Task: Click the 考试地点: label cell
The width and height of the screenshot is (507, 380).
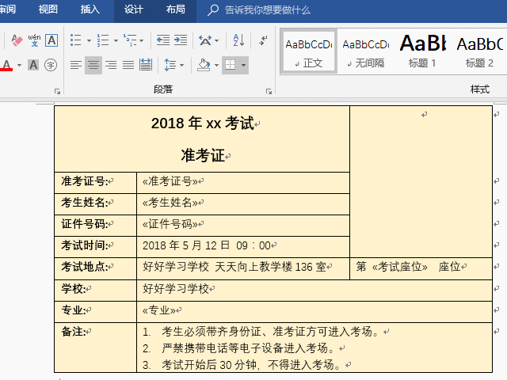Action: [x=95, y=268]
